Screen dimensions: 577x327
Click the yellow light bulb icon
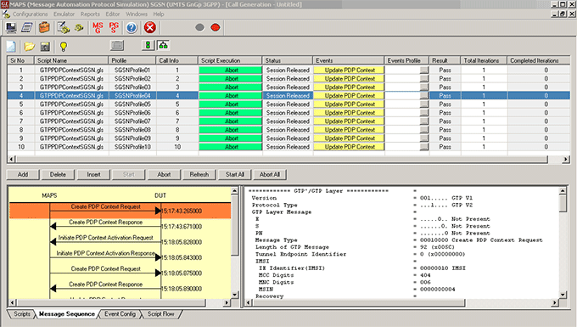pyautogui.click(x=64, y=47)
